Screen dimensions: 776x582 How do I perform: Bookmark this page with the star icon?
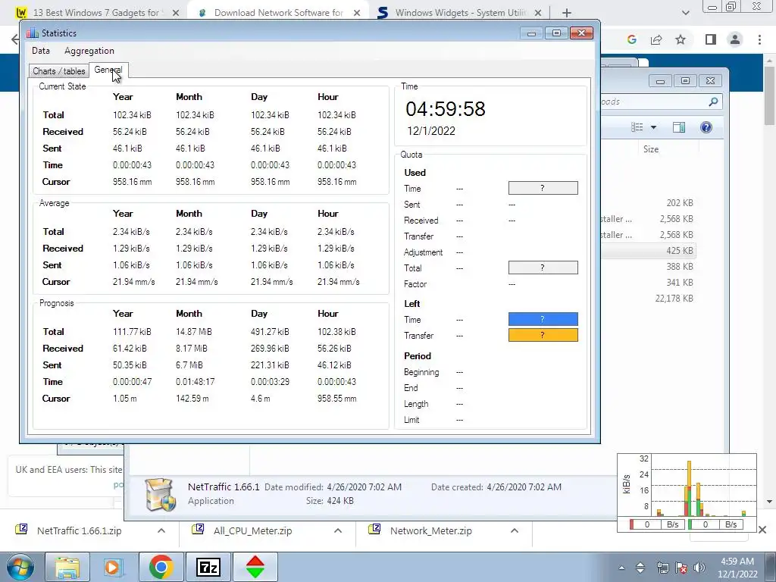click(x=681, y=39)
